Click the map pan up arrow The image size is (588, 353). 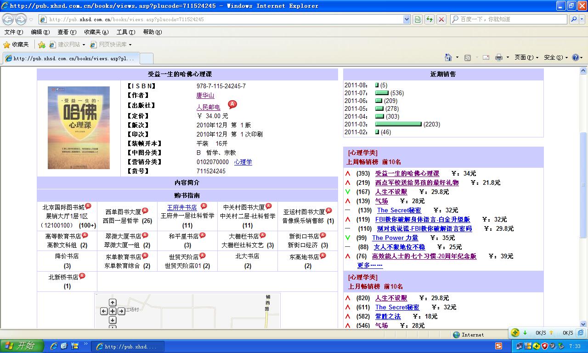pos(113,302)
